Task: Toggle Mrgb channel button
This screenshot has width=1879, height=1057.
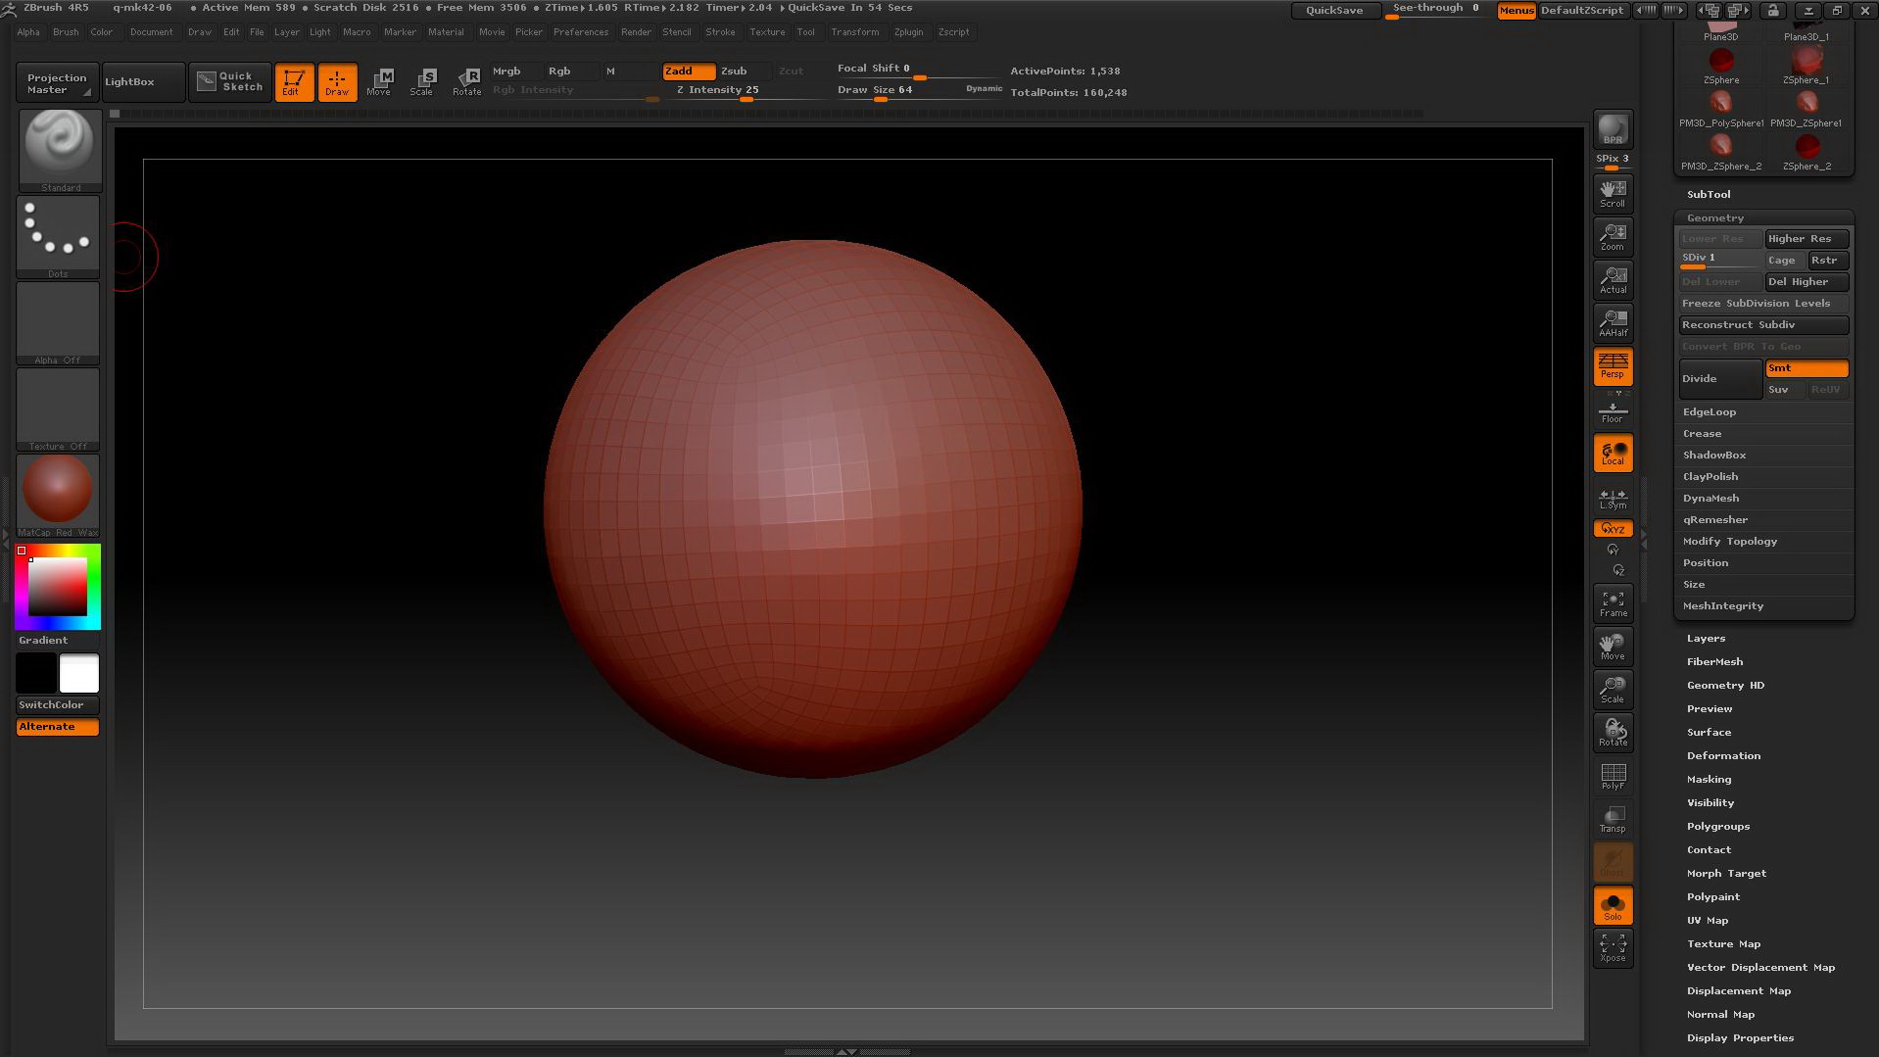Action: (x=517, y=72)
